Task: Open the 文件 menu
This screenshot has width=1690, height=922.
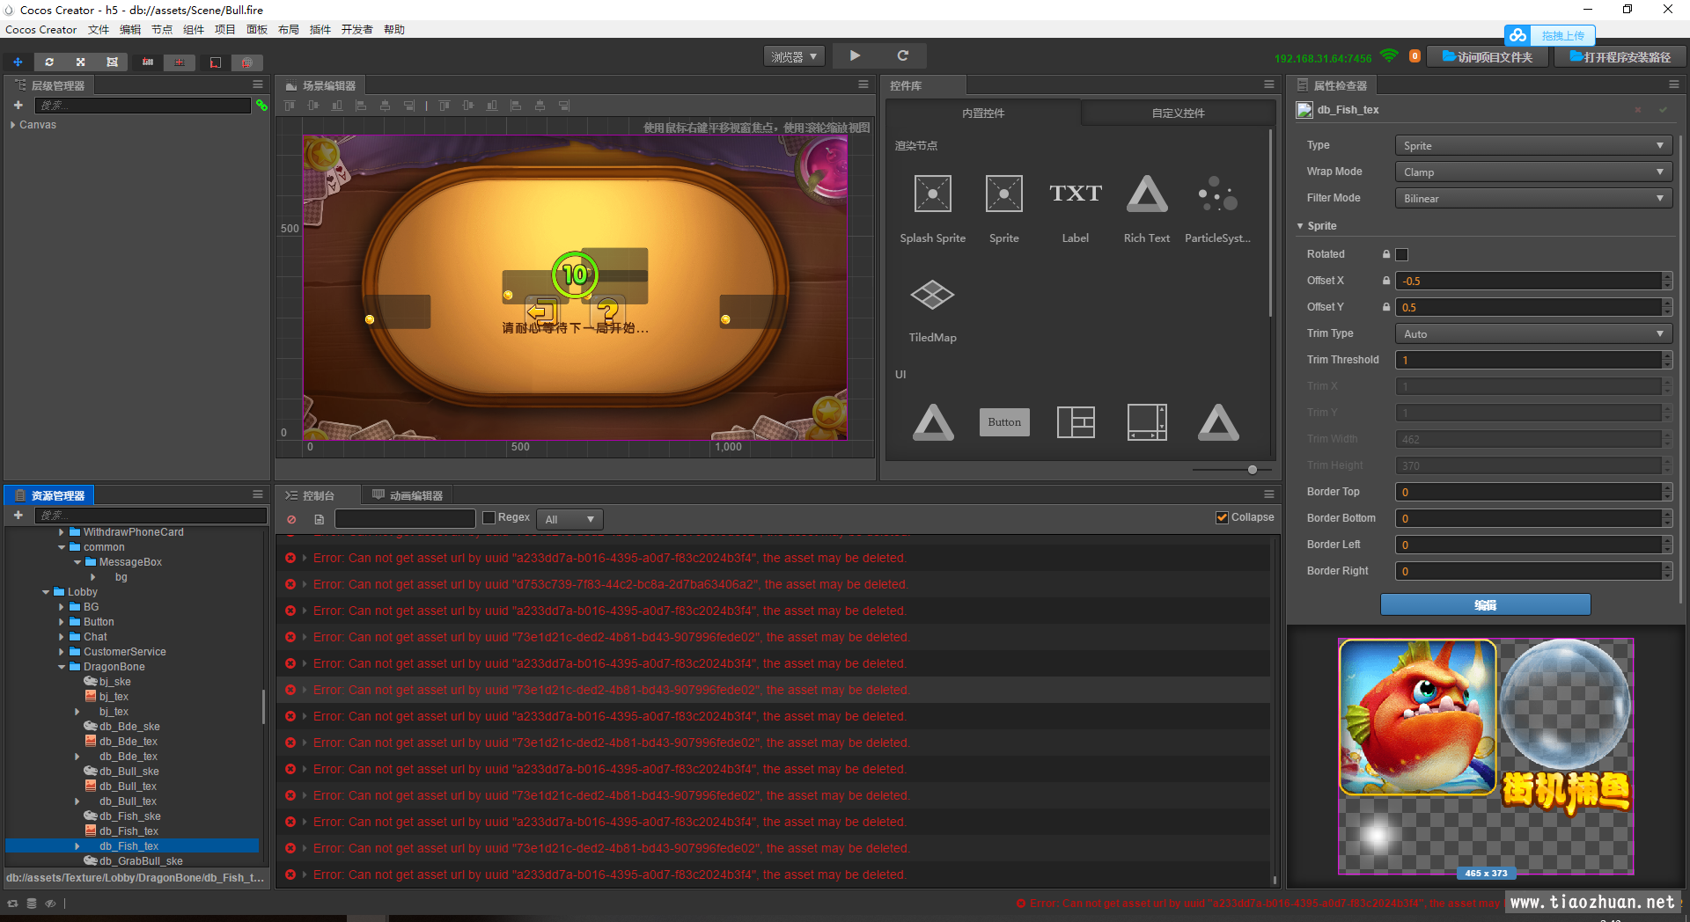Action: [x=99, y=30]
